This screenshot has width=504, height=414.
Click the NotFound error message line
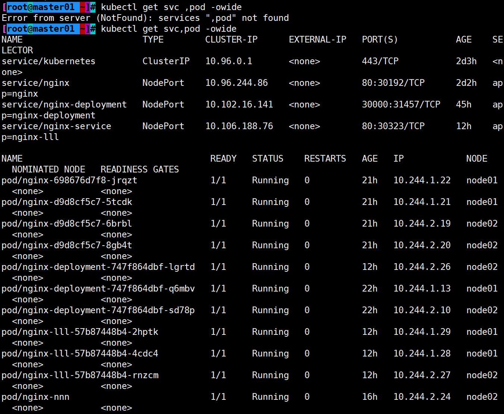click(145, 18)
